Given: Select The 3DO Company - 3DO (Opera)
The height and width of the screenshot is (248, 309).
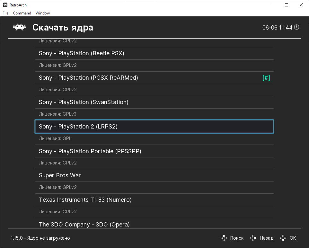Looking at the screenshot, I should point(154,223).
